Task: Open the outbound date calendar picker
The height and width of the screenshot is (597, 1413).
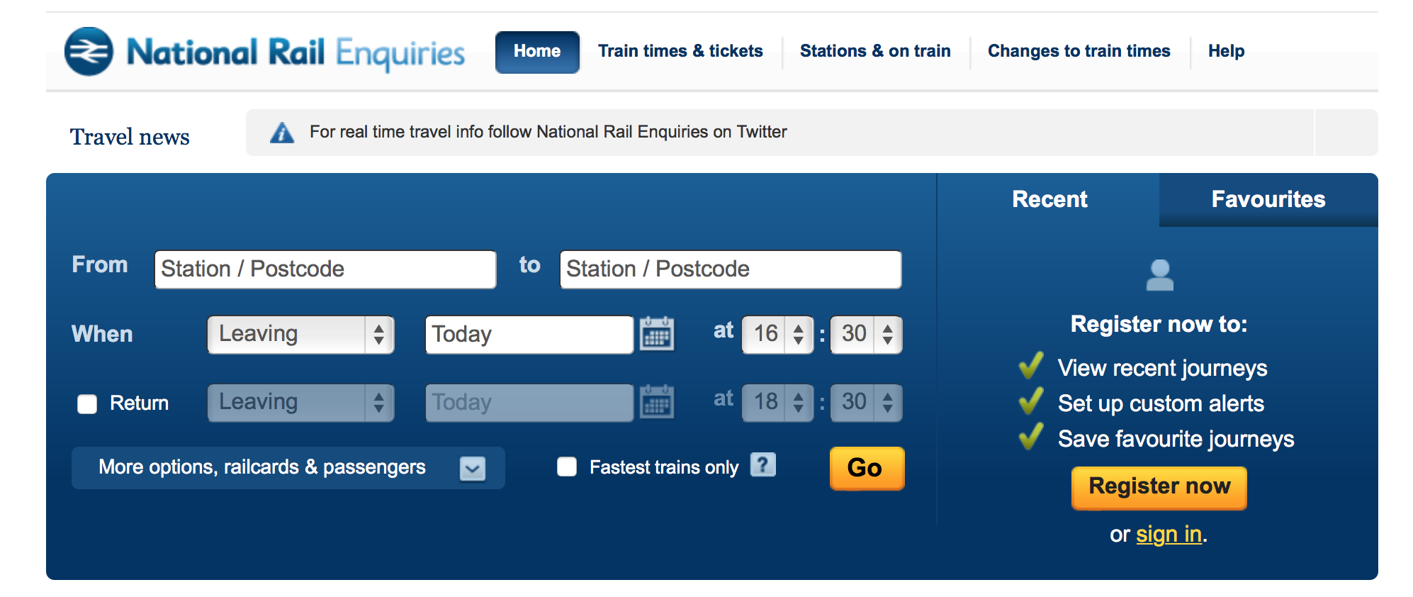Action: [x=656, y=334]
